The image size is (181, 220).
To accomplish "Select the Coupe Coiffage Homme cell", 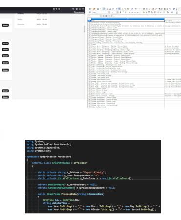I will (128, 107).
